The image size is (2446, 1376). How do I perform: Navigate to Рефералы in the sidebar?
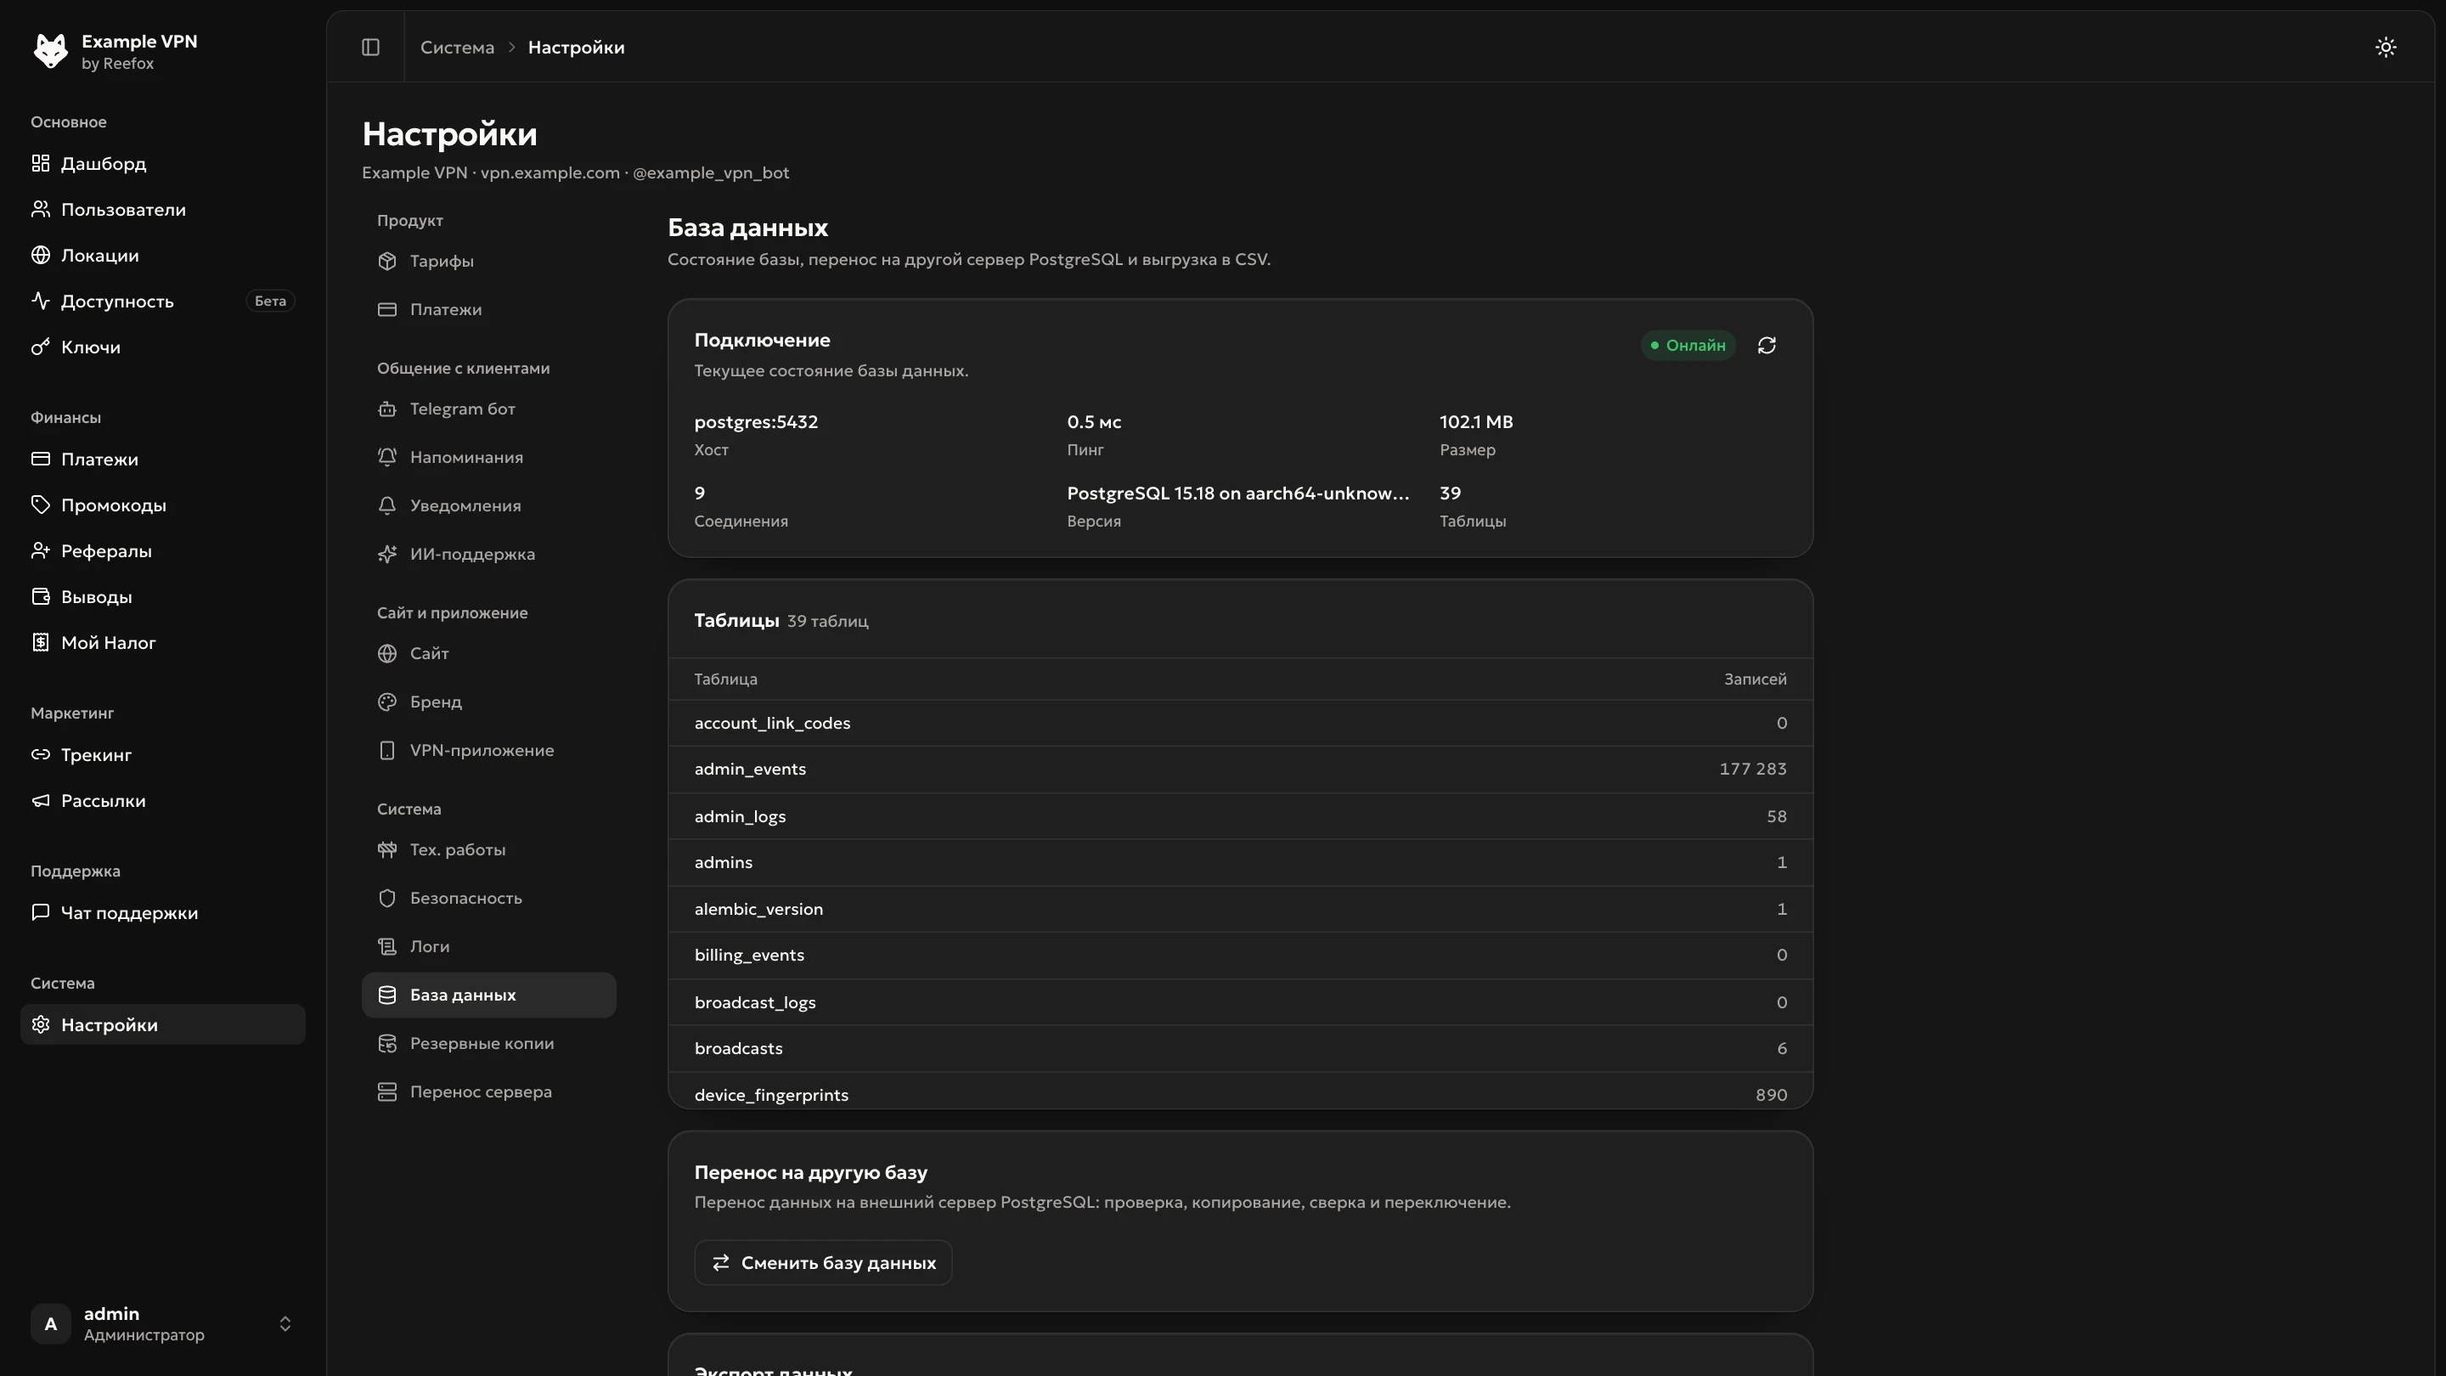162,550
